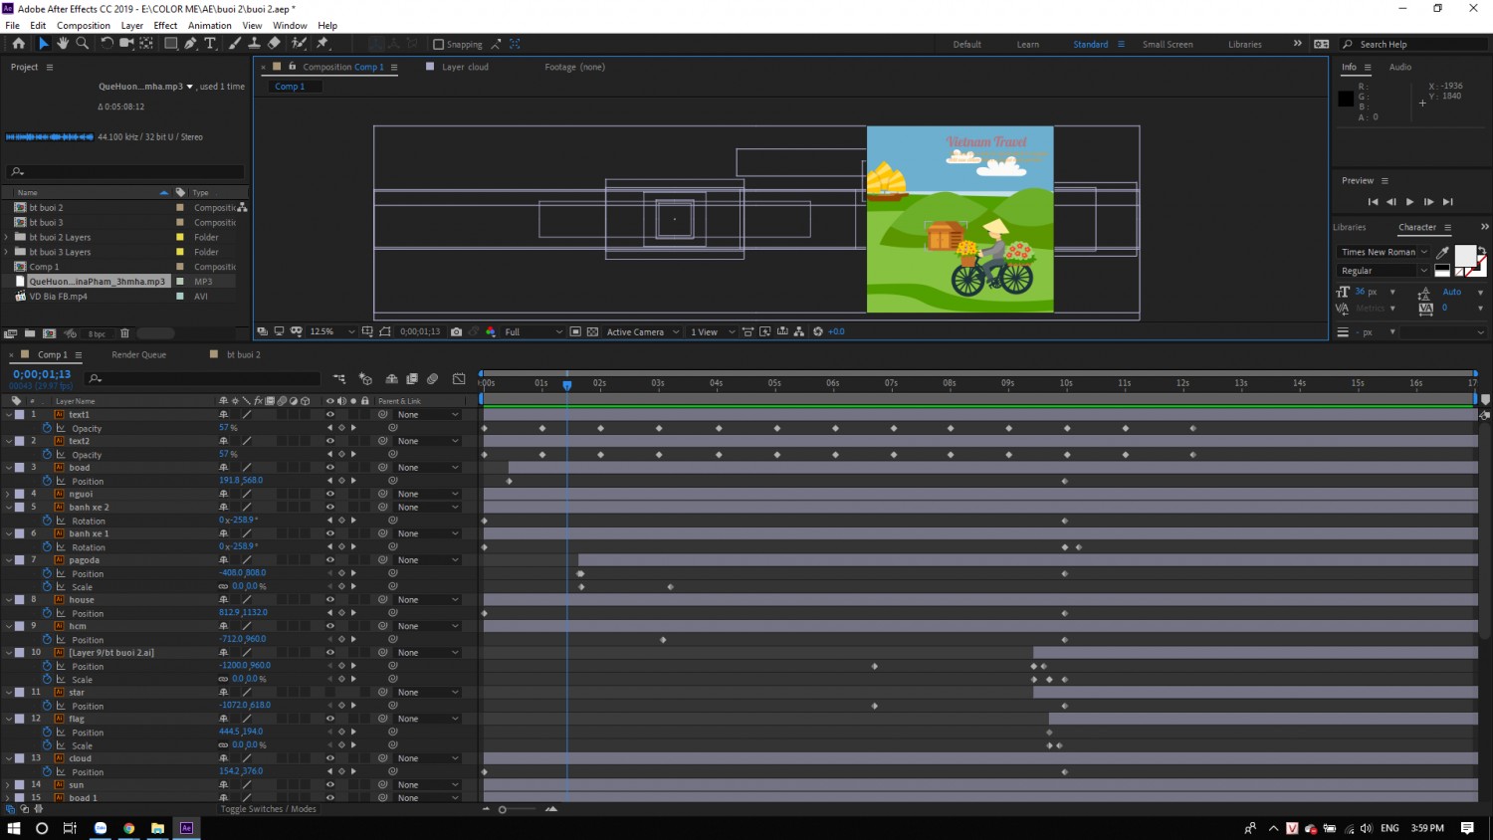Delete selected project item with trash icon
1493x840 pixels.
click(124, 333)
